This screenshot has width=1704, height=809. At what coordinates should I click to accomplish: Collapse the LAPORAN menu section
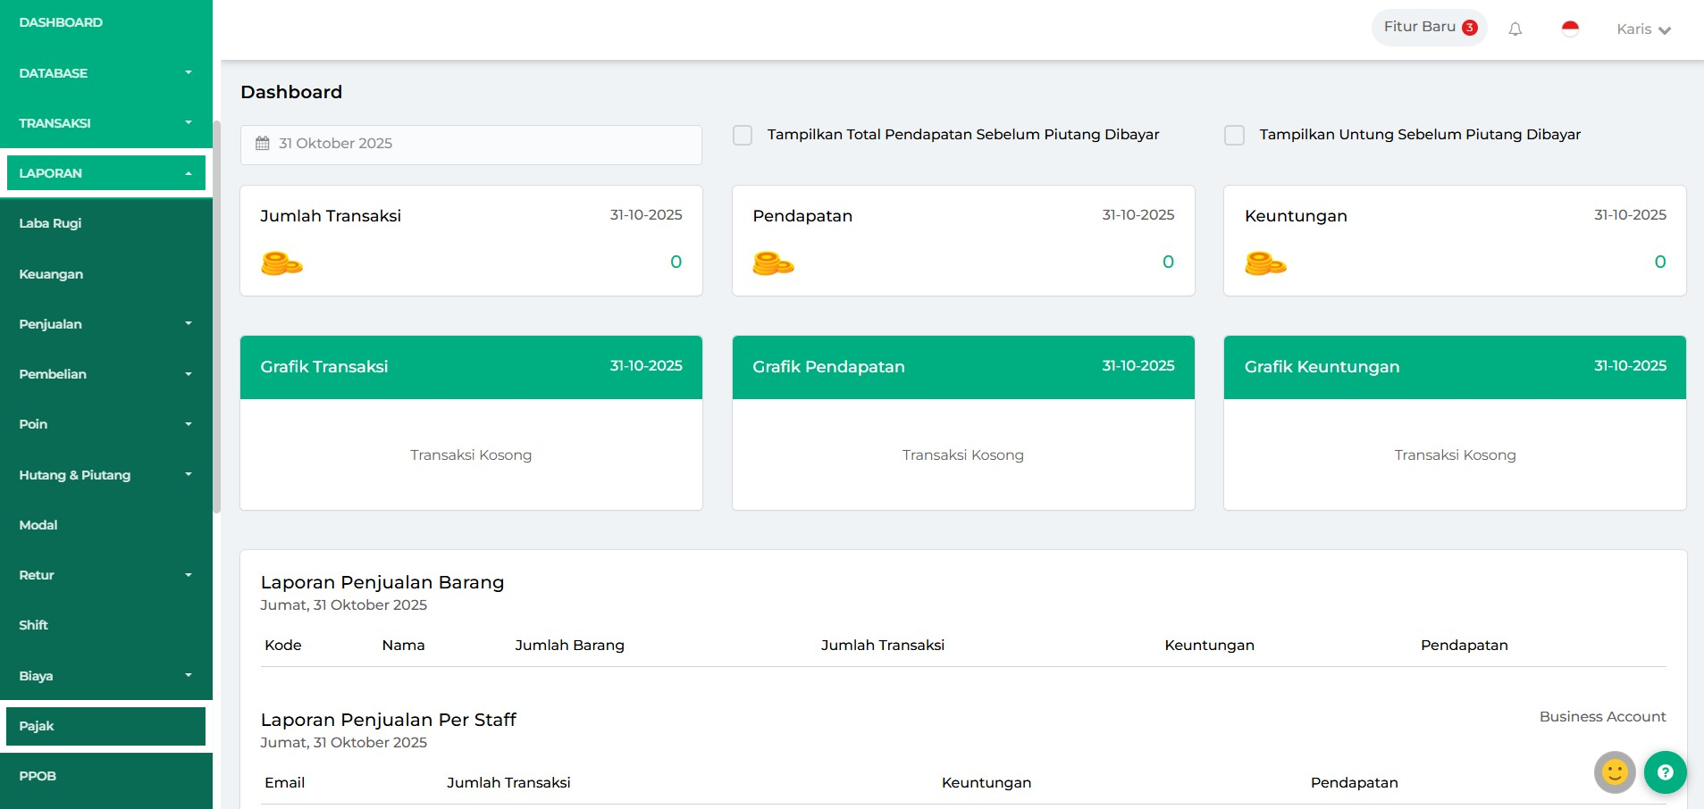(105, 173)
